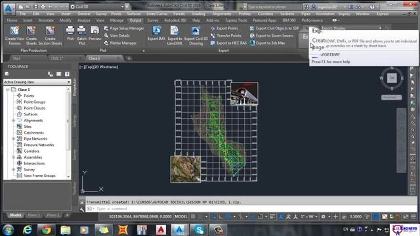Image resolution: width=420 pixels, height=236 pixels.
Task: Open the Application menu button
Action: (9, 9)
